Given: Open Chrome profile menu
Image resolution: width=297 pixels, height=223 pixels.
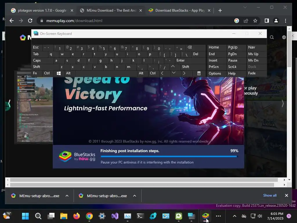Looking at the screenshot, I should click(276, 21).
